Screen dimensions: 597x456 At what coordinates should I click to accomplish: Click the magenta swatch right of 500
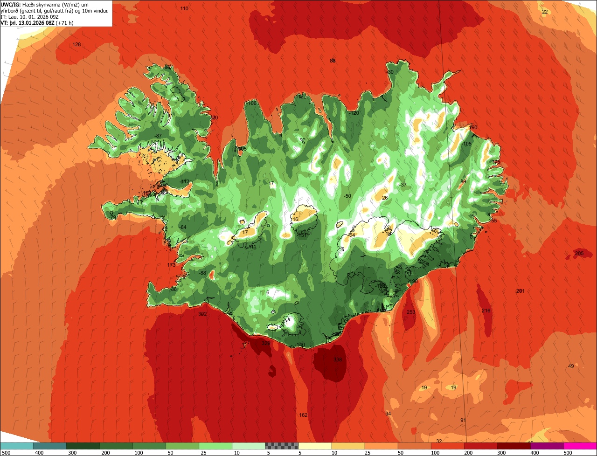pyautogui.click(x=580, y=446)
